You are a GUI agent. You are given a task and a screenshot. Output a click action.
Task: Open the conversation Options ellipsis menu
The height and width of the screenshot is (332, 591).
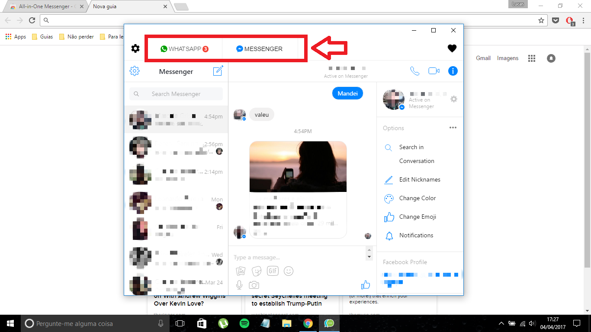coord(453,128)
